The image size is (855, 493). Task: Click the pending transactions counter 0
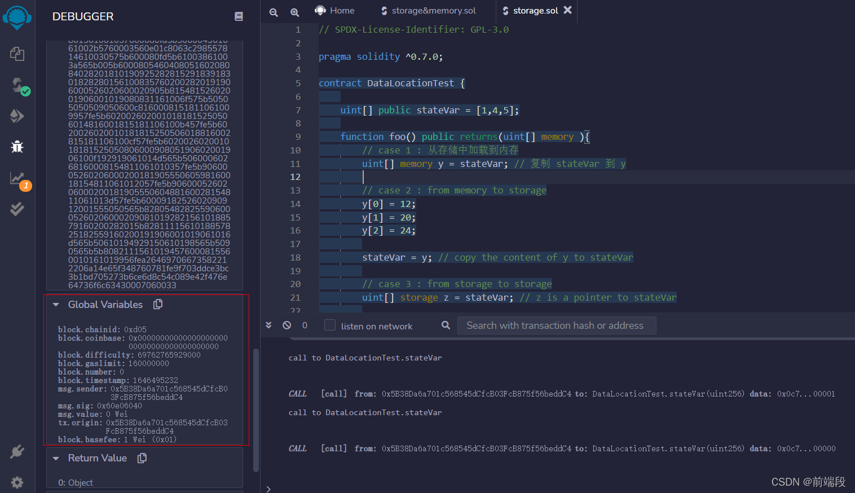coord(305,325)
